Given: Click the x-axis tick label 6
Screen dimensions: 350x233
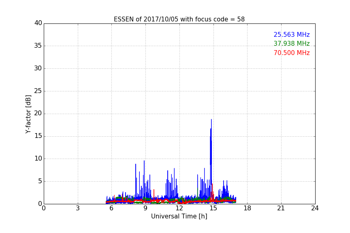Looking at the screenshot, I should (x=111, y=208).
